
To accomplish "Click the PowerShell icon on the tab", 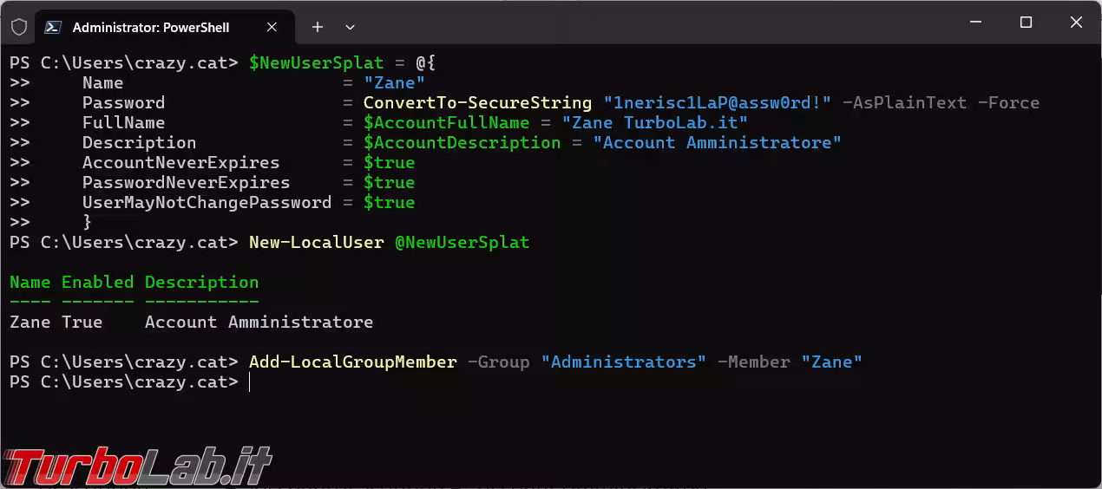I will (x=53, y=27).
